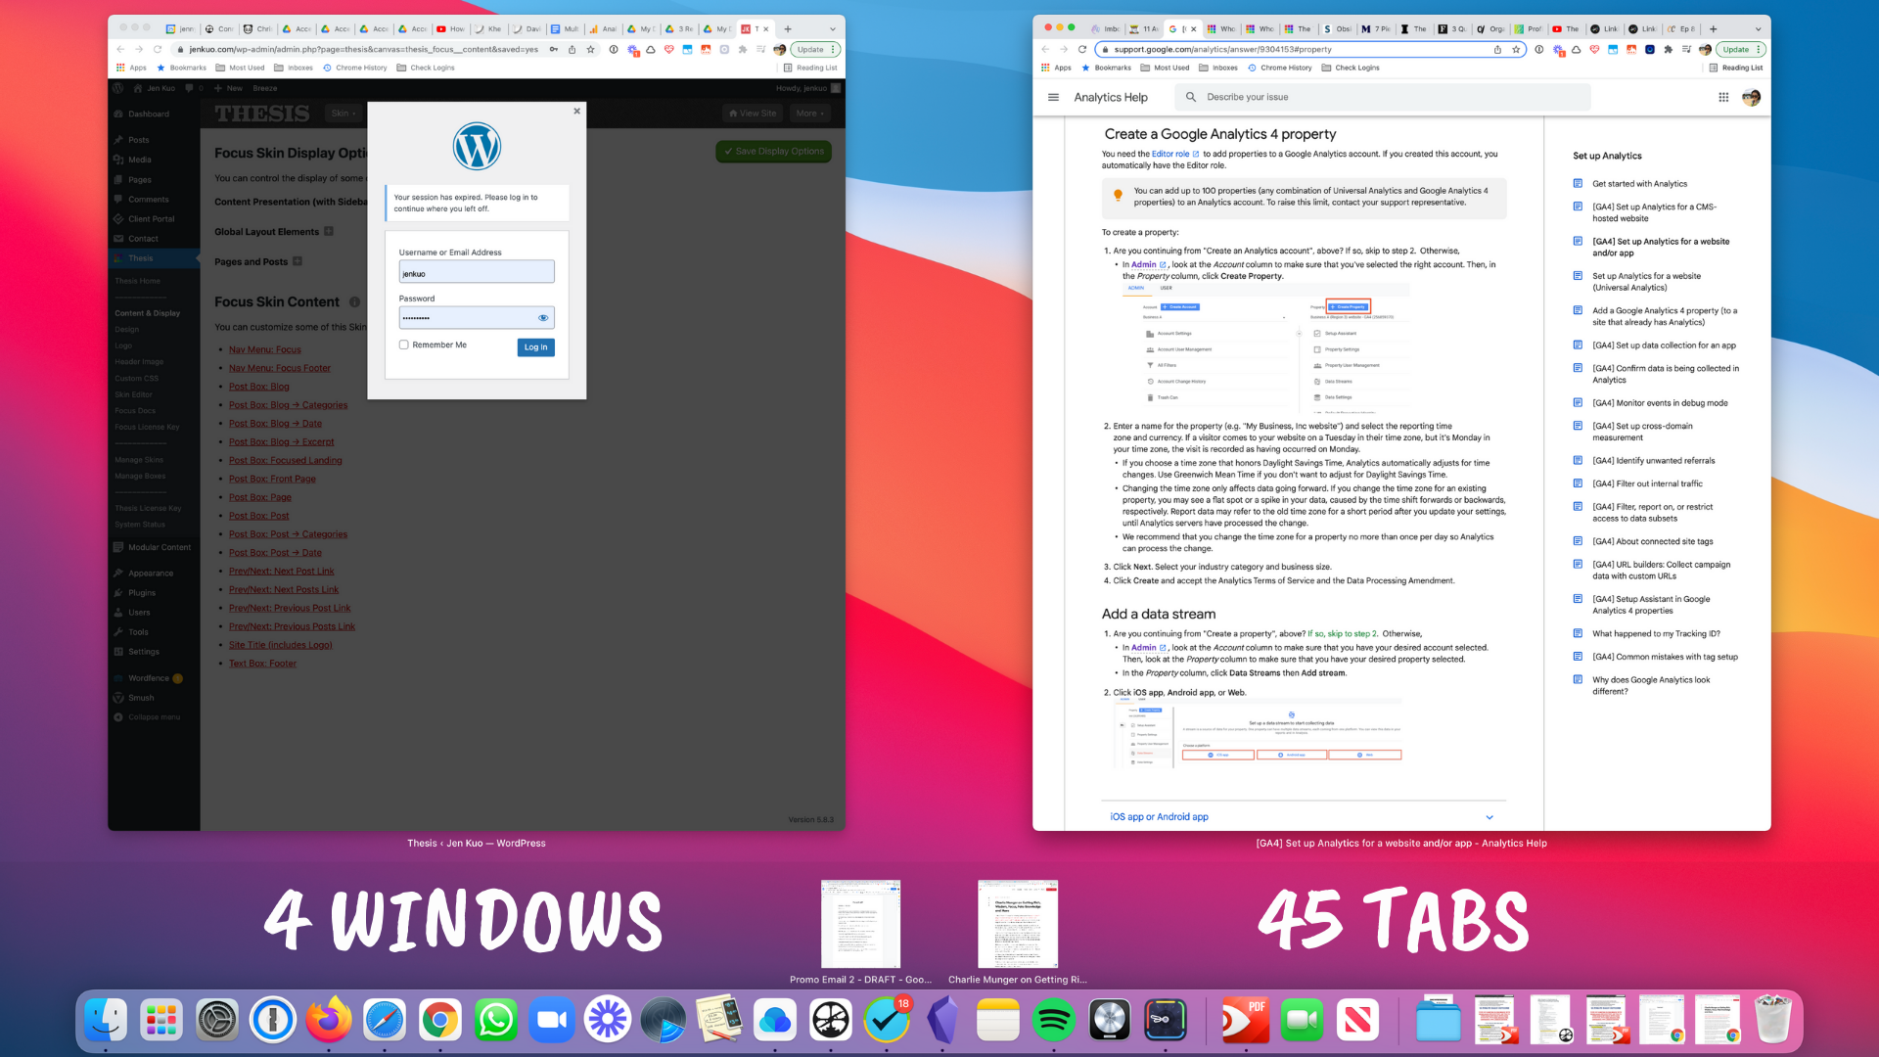Screen dimensions: 1879x1057
Task: Click hamburger menu in Analytics Help
Action: point(1053,97)
